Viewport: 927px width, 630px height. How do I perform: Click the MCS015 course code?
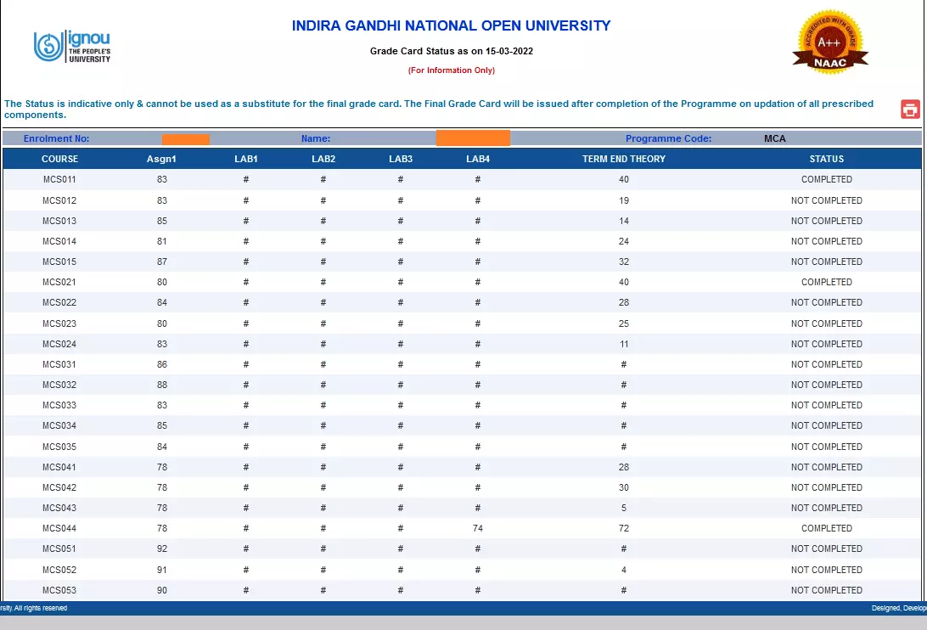59,262
